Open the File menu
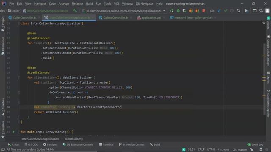271x152 pixels. pyautogui.click(x=11, y=4)
